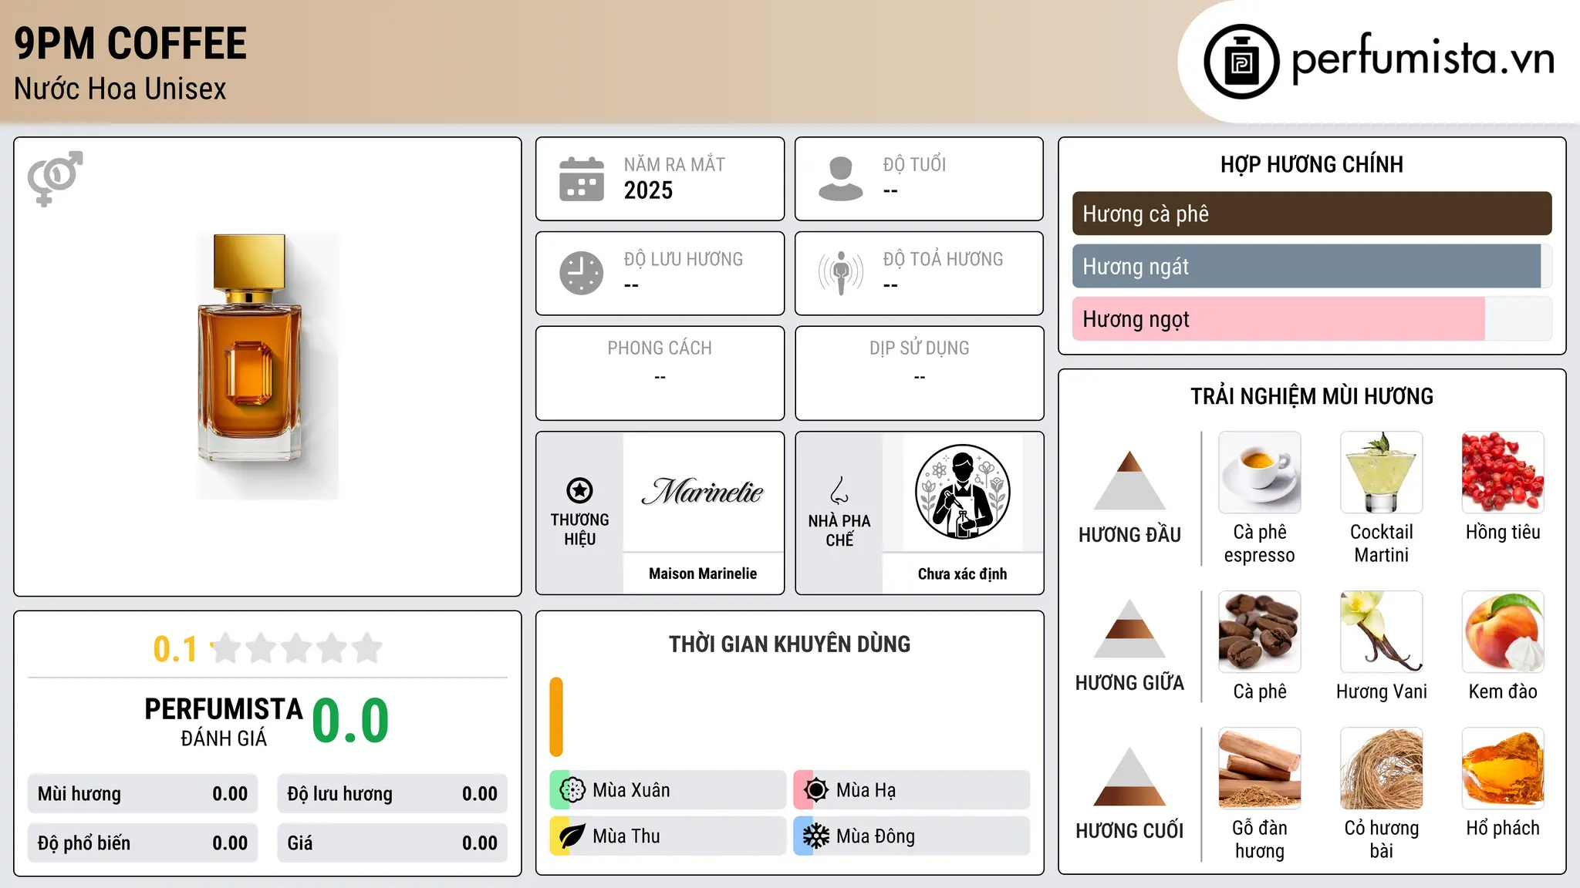Screen dimensions: 1580x888
Task: Open the Cà phê beans note image
Action: pyautogui.click(x=1260, y=632)
